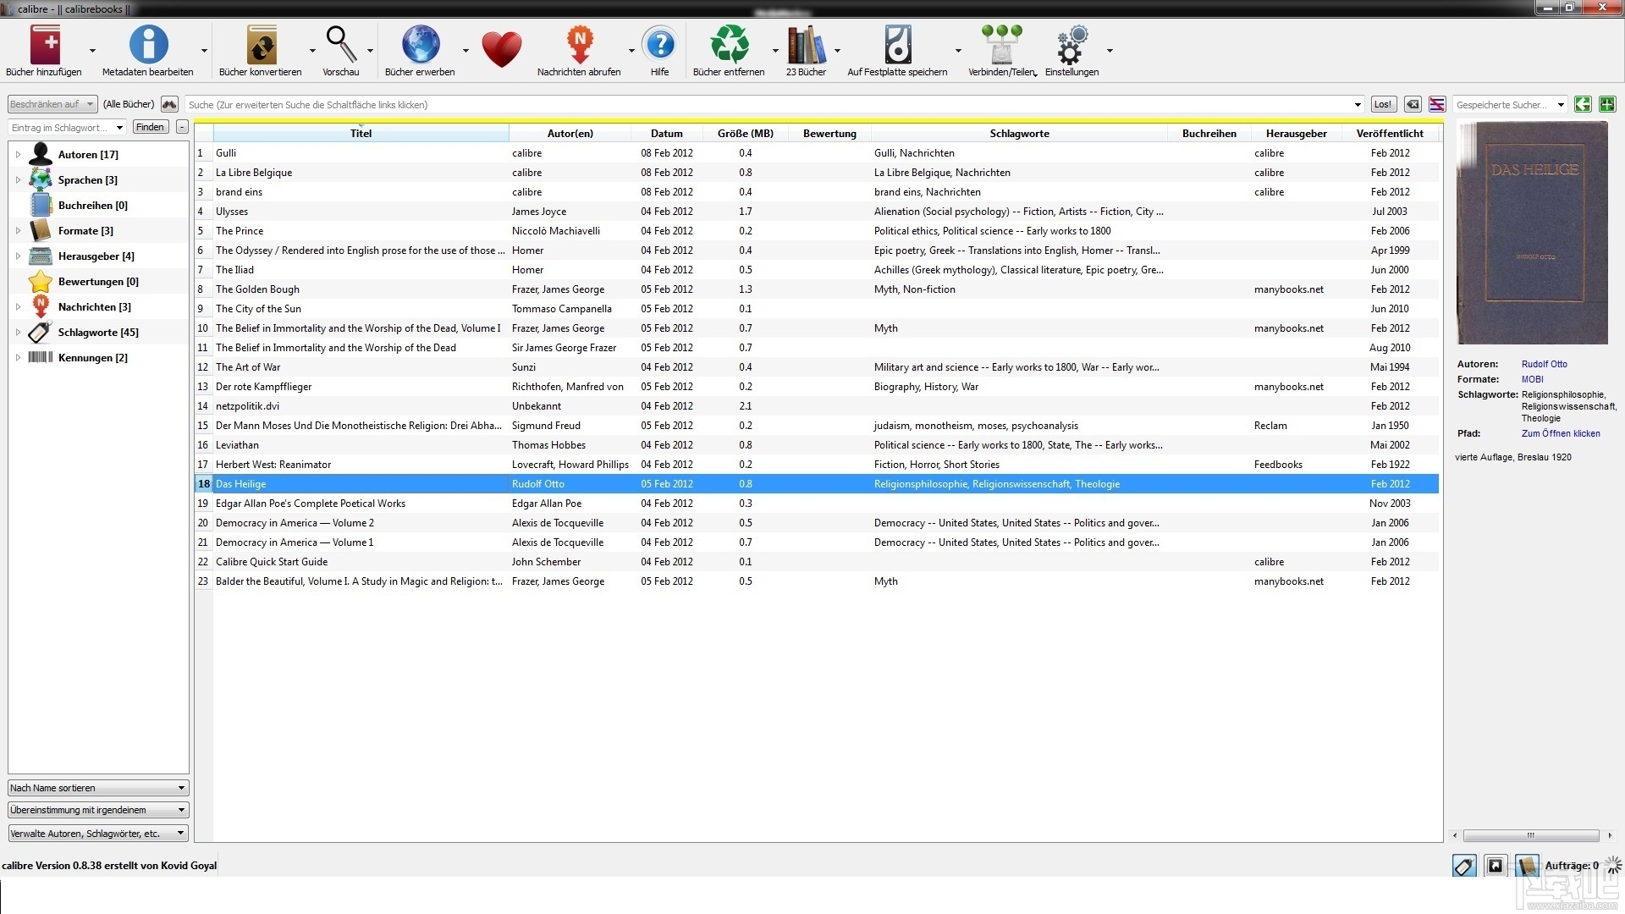Open Einstellungen gear icon
Screen dimensions: 1625x914
tap(1071, 47)
